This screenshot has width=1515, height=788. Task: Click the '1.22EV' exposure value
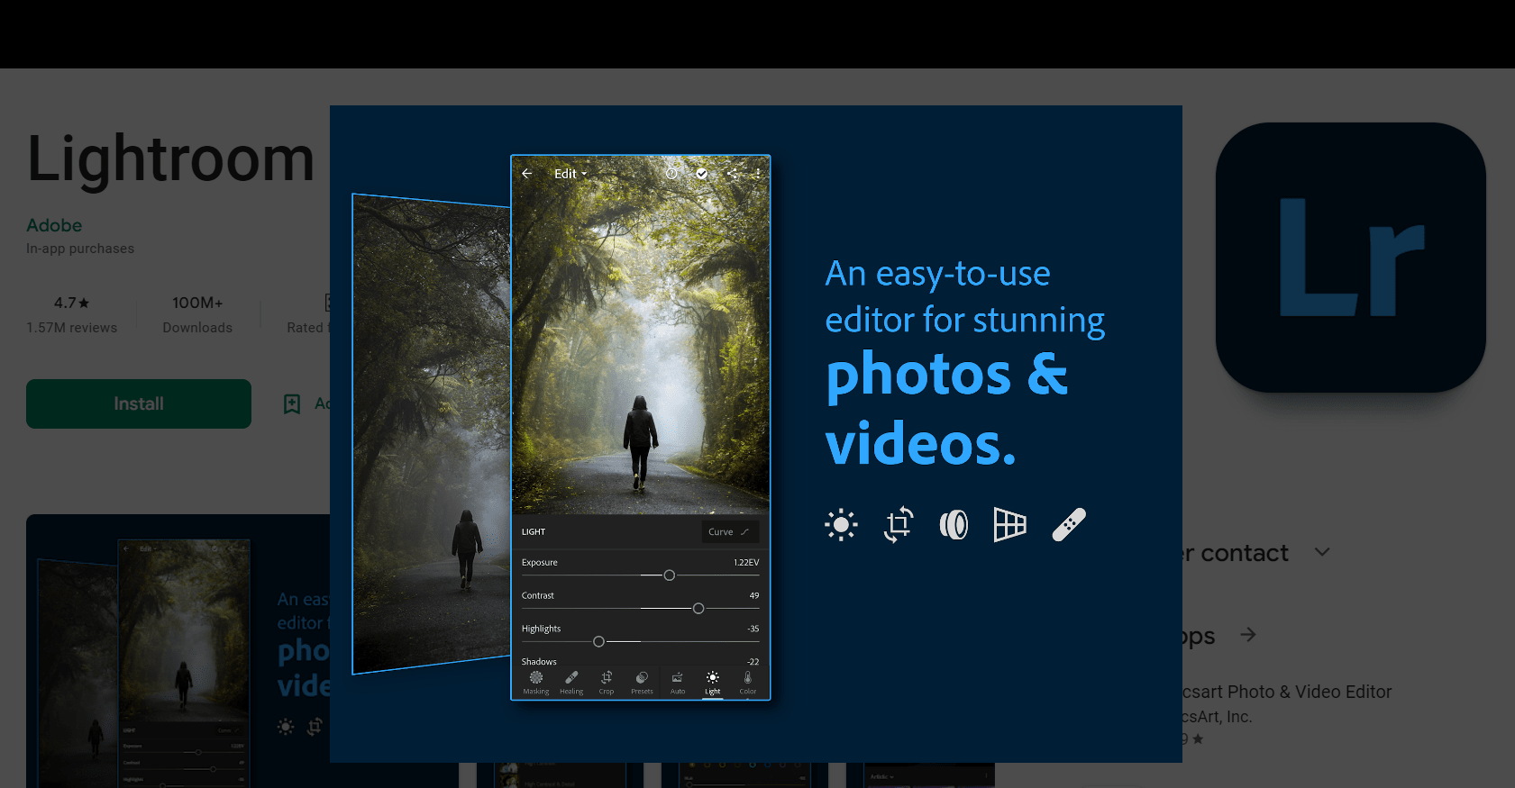click(746, 563)
